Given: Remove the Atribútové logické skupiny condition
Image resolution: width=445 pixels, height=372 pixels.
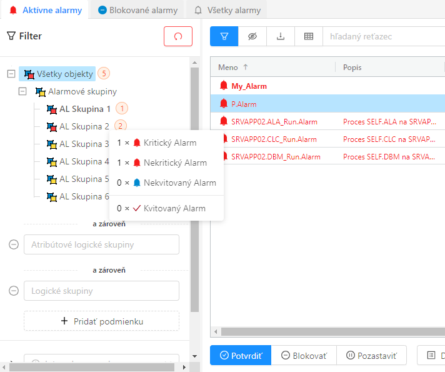Looking at the screenshot, I should point(14,244).
